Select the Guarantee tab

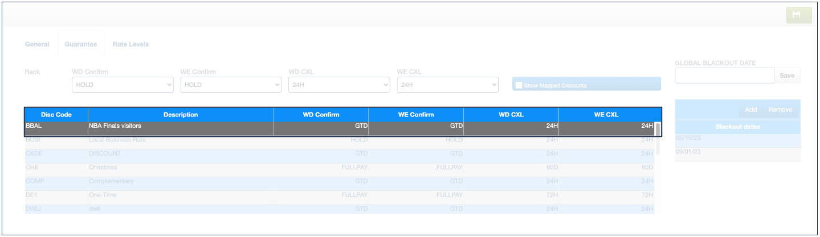pyautogui.click(x=80, y=44)
